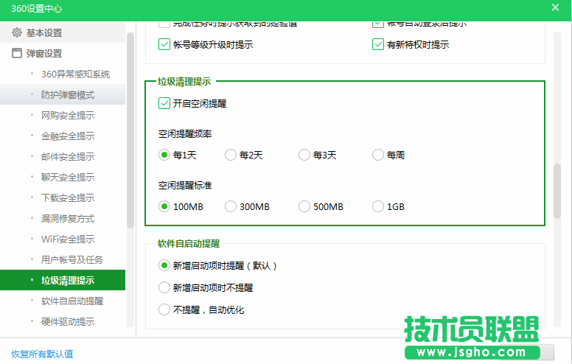The image size is (572, 364).
Task: Click the window icon beside 弹窗设置
Action: tap(16, 53)
